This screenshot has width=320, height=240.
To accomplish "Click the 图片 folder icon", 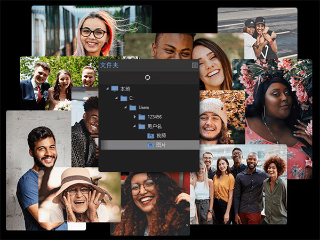I will (150, 145).
